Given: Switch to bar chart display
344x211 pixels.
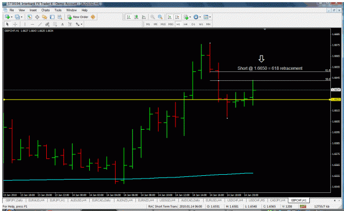Looking at the screenshot, I should (x=129, y=17).
